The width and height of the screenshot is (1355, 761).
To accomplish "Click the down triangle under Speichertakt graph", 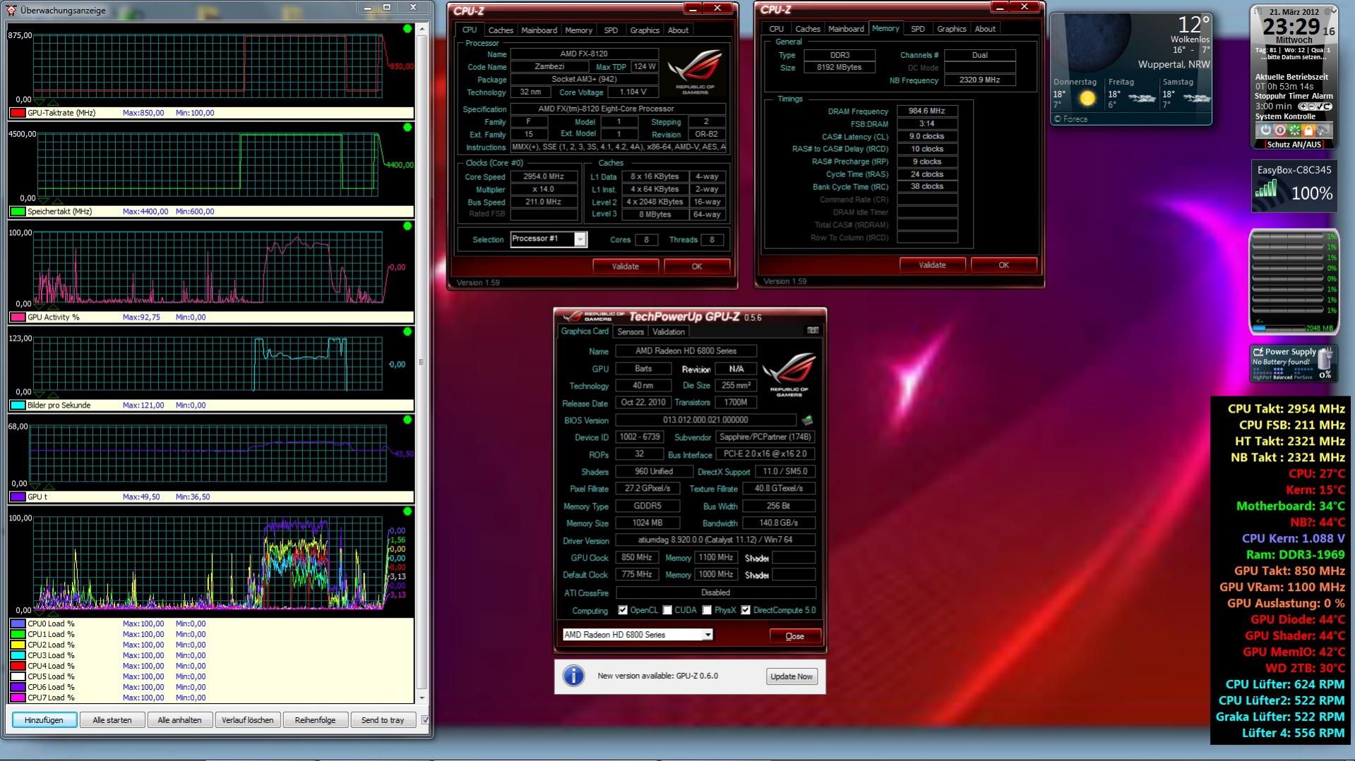I will pyautogui.click(x=43, y=201).
